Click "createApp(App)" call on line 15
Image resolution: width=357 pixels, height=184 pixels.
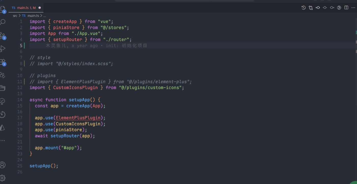85,106
